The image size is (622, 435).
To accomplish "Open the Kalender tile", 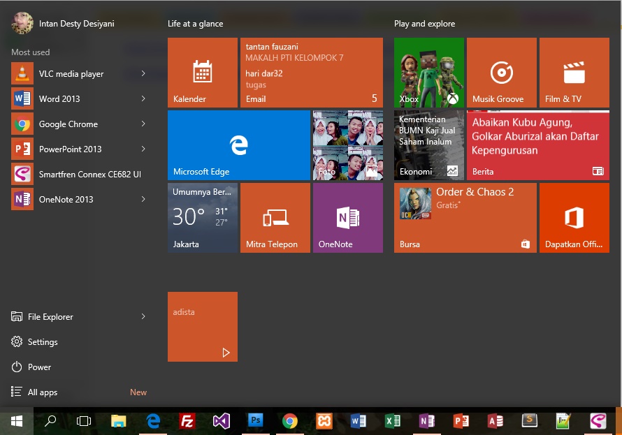I will 202,72.
